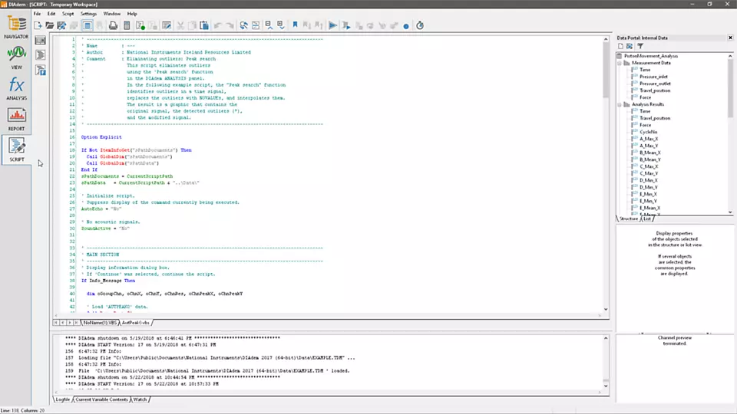Click second Data Portal toolbar icon
The height and width of the screenshot is (414, 737).
click(630, 46)
